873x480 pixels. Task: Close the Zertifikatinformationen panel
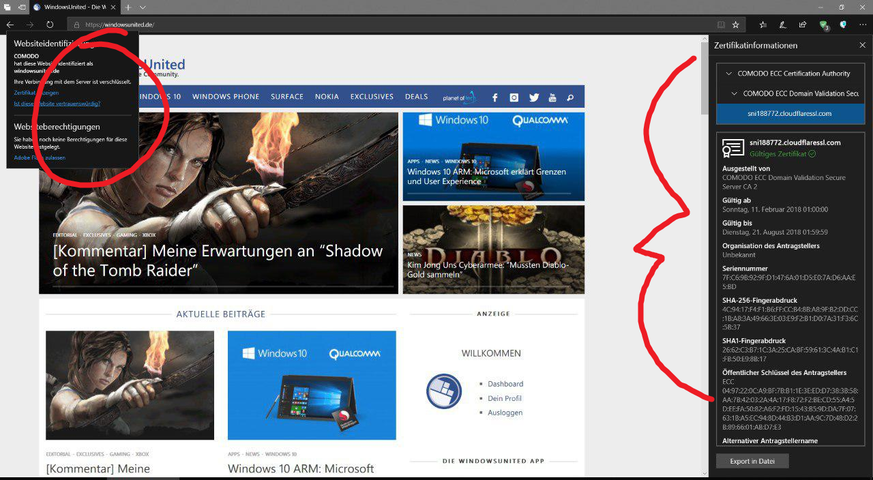(863, 45)
